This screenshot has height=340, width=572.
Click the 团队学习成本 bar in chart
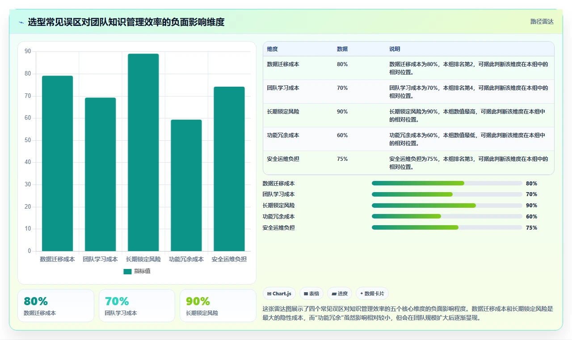point(100,174)
